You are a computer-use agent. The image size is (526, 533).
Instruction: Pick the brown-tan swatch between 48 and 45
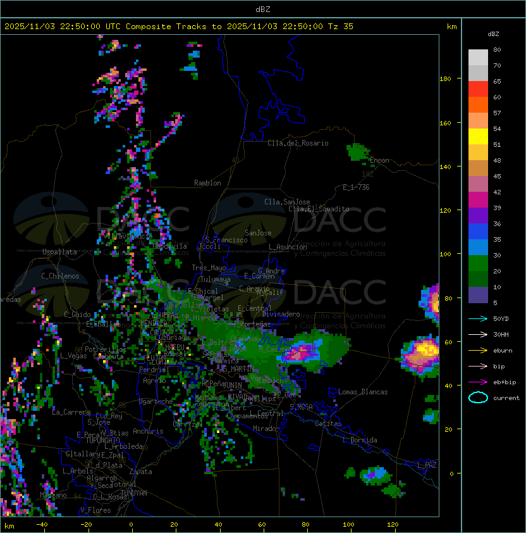(x=478, y=168)
